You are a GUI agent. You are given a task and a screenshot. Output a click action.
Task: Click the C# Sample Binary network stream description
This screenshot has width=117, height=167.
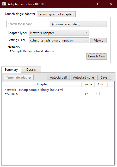tap(31, 51)
